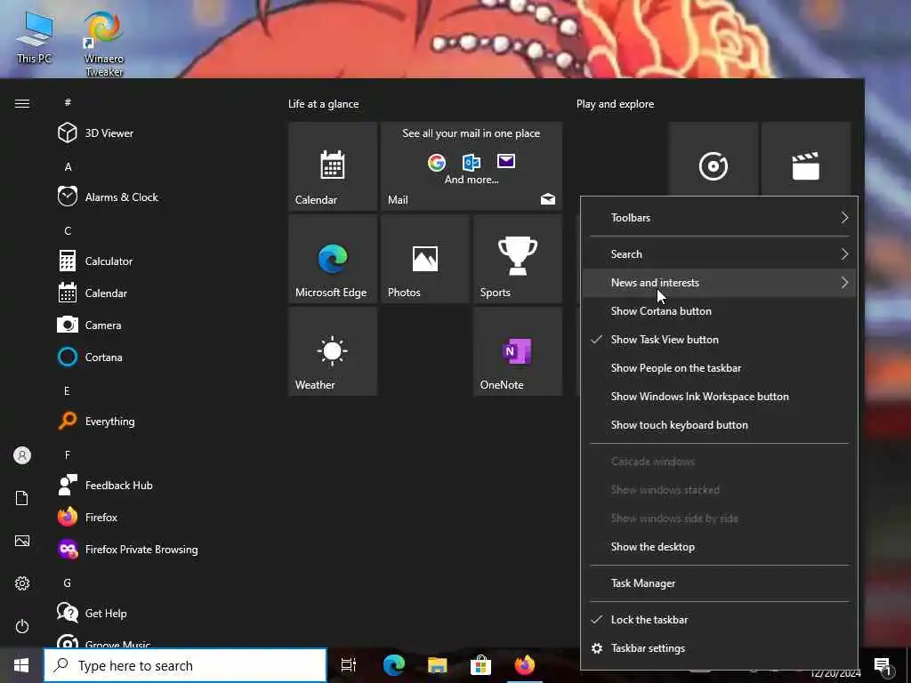Toggle Show Cortana button option

[719, 311]
